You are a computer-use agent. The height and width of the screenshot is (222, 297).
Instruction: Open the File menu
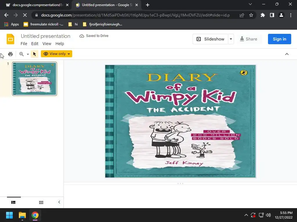pyautogui.click(x=24, y=44)
